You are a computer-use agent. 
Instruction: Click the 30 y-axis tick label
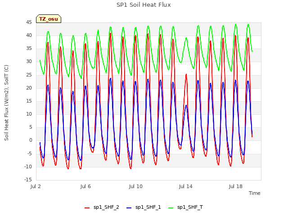[29, 62]
